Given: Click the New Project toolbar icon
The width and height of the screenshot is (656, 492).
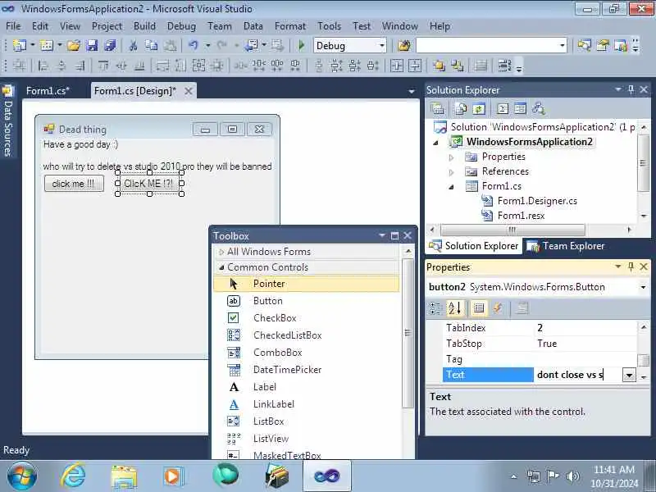Looking at the screenshot, I should pos(19,45).
